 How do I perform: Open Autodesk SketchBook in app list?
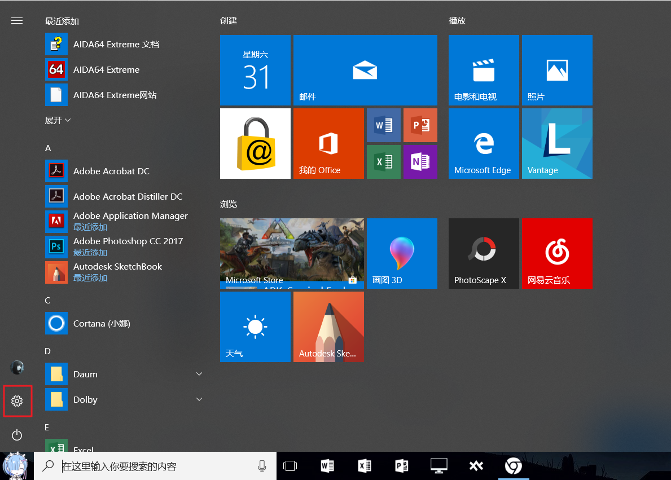(x=124, y=272)
